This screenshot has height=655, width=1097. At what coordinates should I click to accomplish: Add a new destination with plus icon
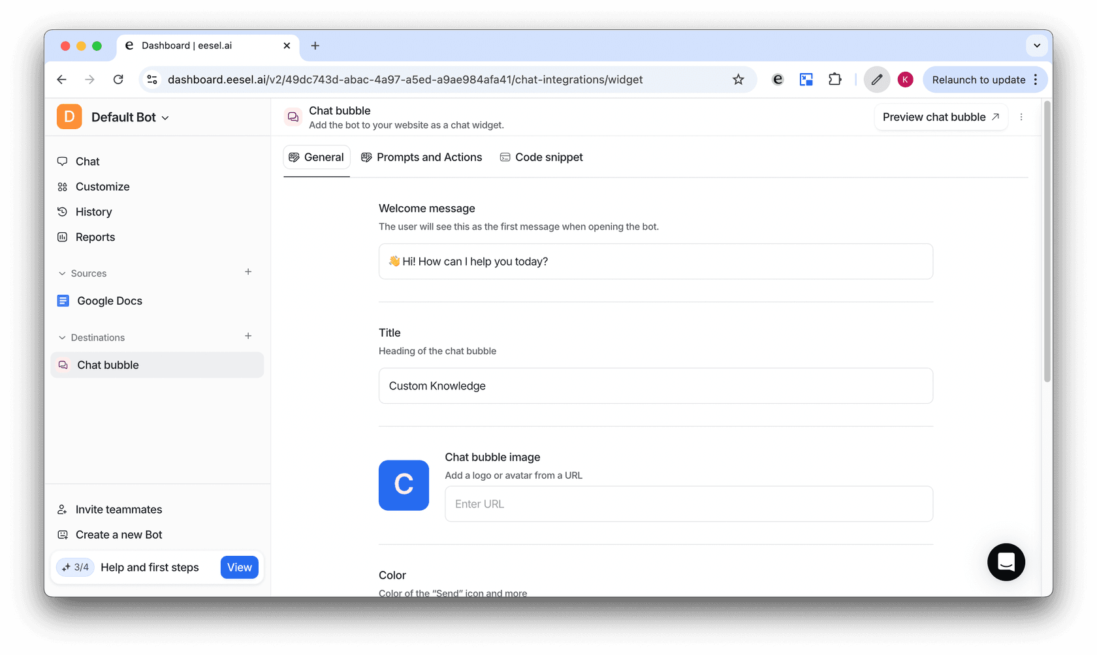248,336
